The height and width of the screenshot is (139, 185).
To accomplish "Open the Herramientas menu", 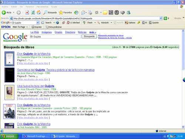I will [43, 7].
